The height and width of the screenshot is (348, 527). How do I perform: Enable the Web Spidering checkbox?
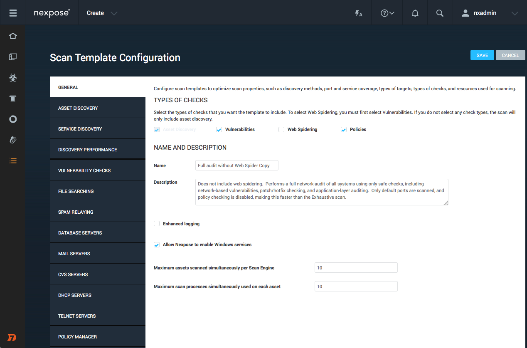click(281, 130)
